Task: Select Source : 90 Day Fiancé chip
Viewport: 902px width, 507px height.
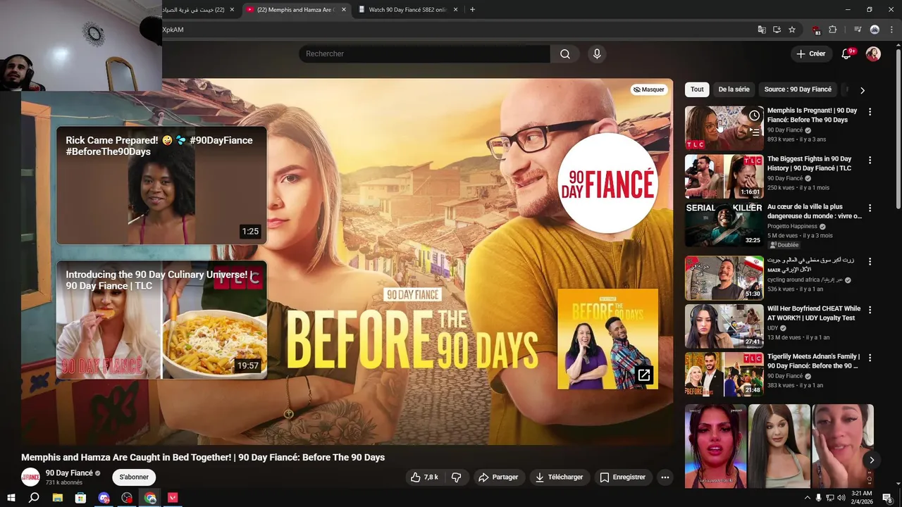Action: (798, 89)
